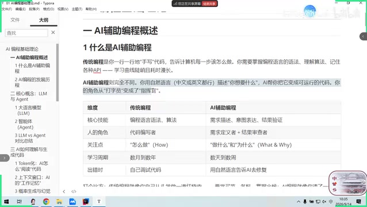Expand the right edge collapsed panel arrow
Image resolution: width=367 pixels, height=207 pixels.
(x=363, y=36)
